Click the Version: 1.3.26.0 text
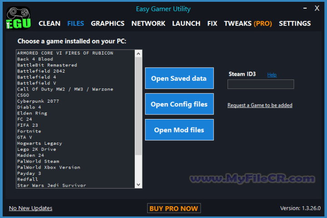The image size is (327, 218). point(300,208)
